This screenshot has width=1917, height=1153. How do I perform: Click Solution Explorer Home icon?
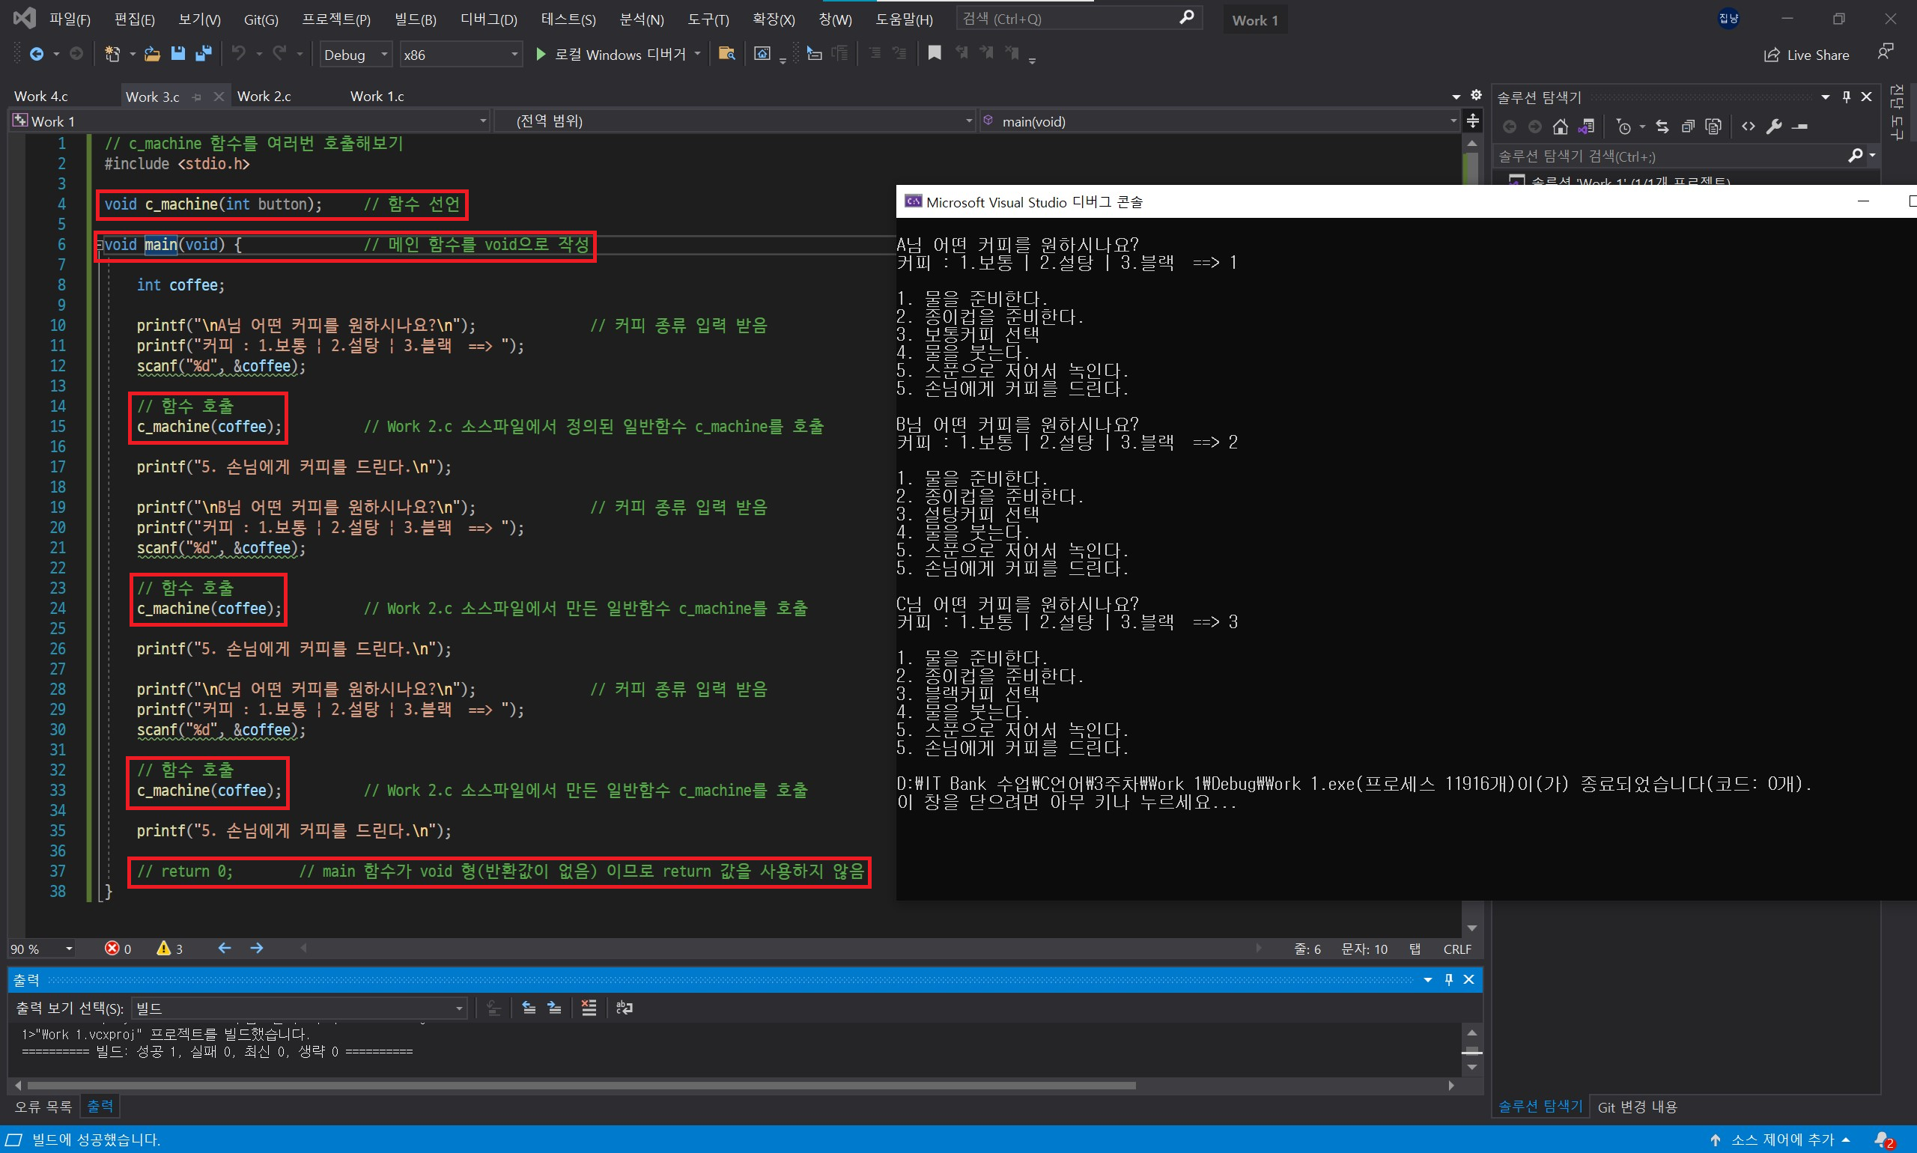[1560, 126]
